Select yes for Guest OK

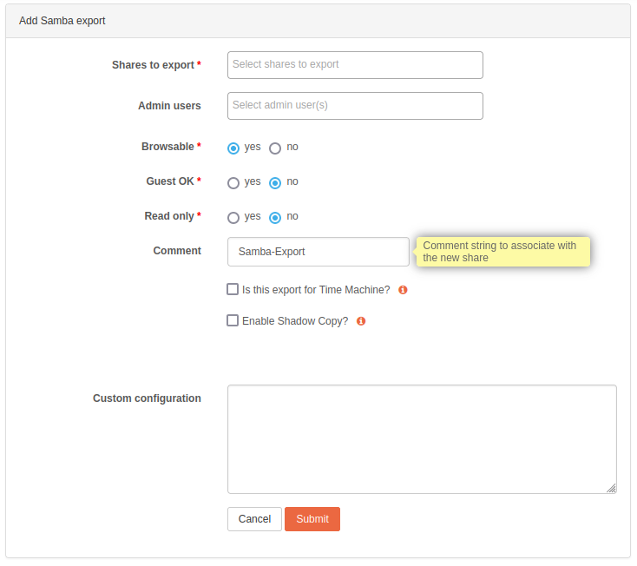coord(233,183)
